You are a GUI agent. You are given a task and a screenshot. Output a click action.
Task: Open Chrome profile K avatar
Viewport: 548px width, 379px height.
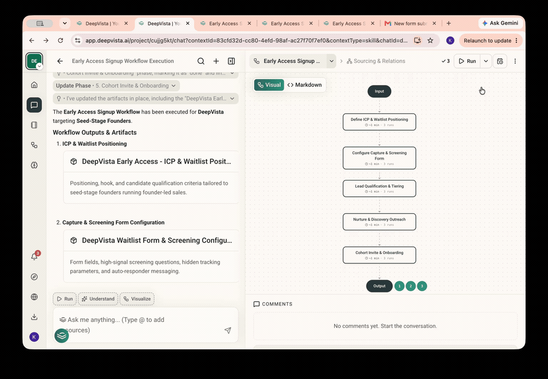(x=450, y=41)
